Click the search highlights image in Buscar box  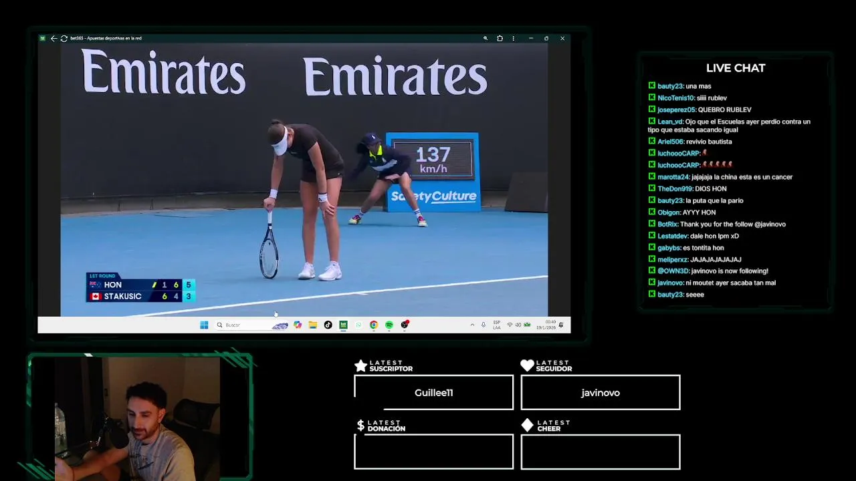(280, 325)
